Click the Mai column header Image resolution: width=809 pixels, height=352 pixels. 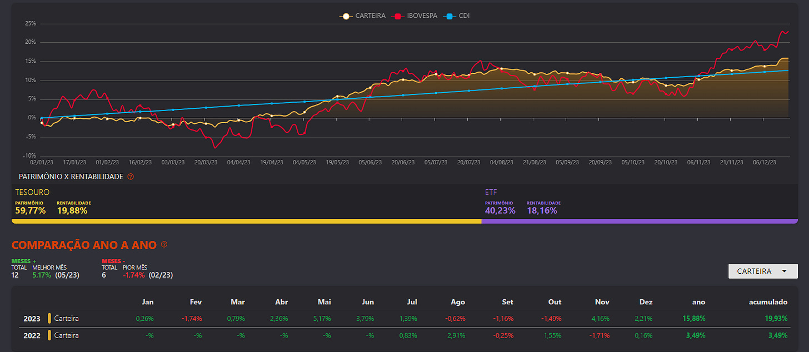pyautogui.click(x=324, y=302)
